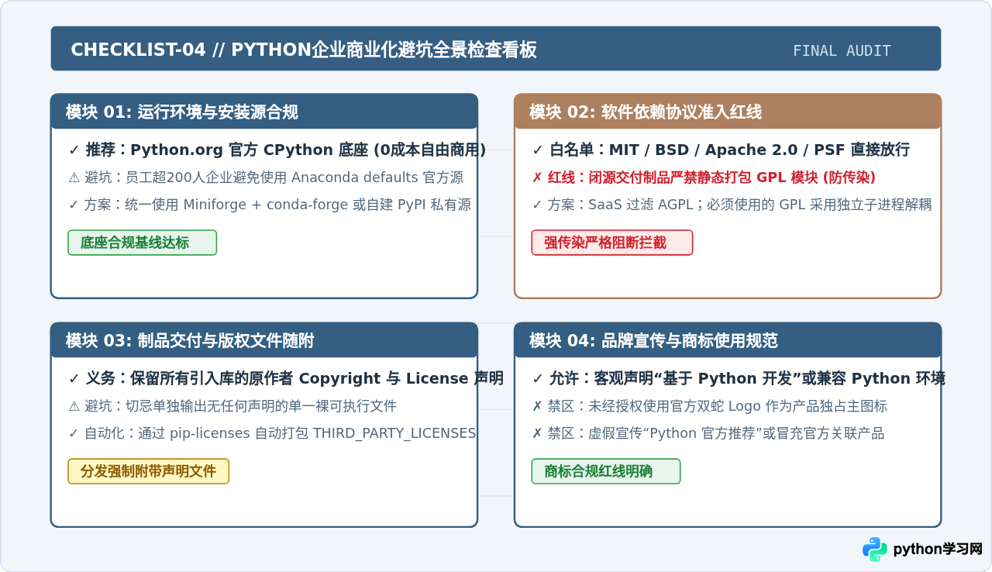
Task: Click the SaaS 过滤 AGPL solution line
Action: pos(732,205)
